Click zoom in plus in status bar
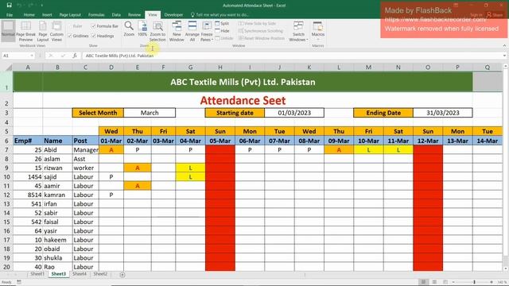 492,282
